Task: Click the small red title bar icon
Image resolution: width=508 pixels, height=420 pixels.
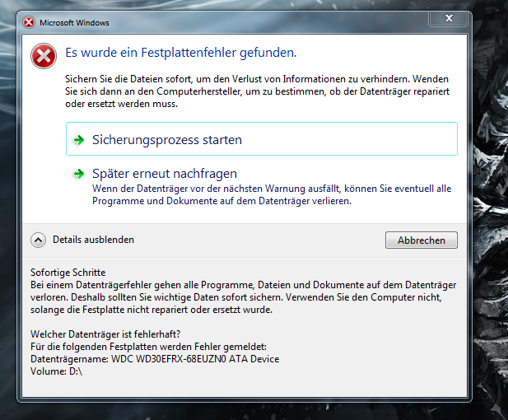Action: 29,22
